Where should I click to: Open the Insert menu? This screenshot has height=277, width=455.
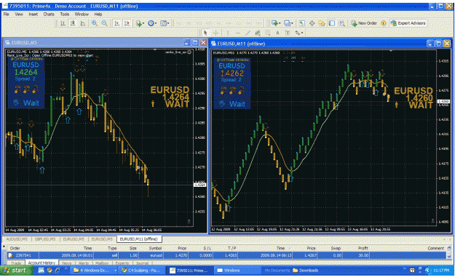pyautogui.click(x=33, y=14)
